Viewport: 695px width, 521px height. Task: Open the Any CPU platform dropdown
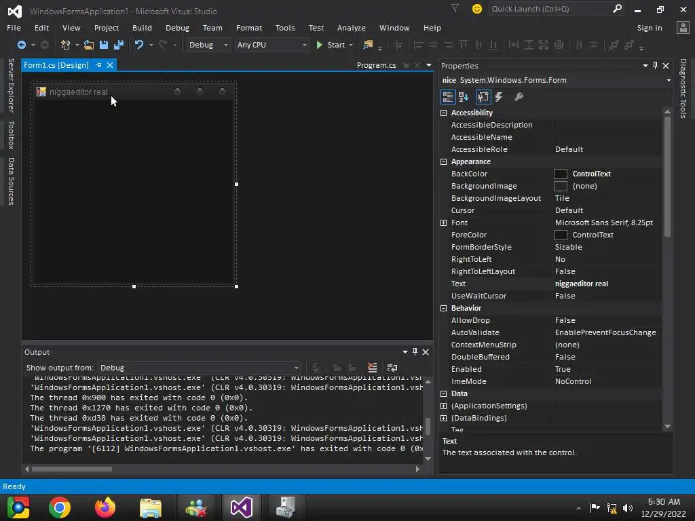[x=271, y=45]
